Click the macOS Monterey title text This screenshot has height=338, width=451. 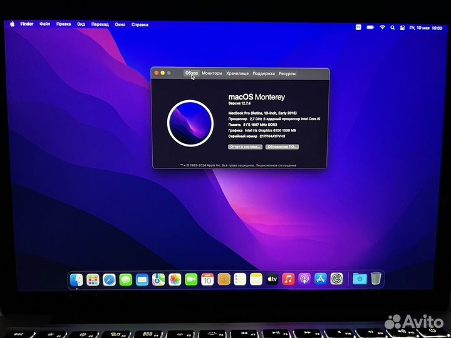257,97
